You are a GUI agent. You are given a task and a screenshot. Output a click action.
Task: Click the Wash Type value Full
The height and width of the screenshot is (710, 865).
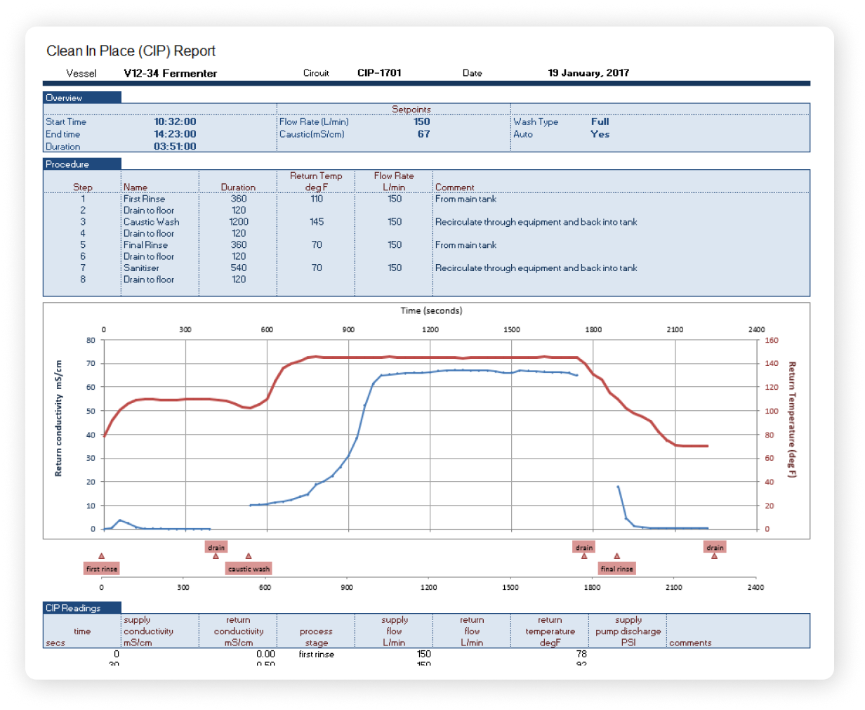(x=600, y=121)
